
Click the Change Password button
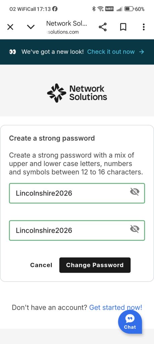pos(95,265)
